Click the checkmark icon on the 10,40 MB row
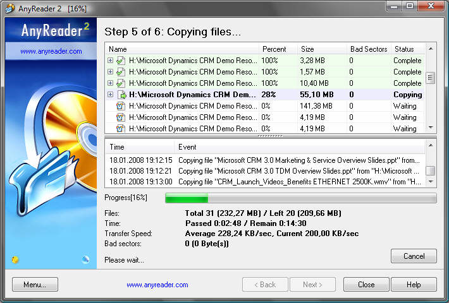The height and width of the screenshot is (303, 449). [x=120, y=83]
